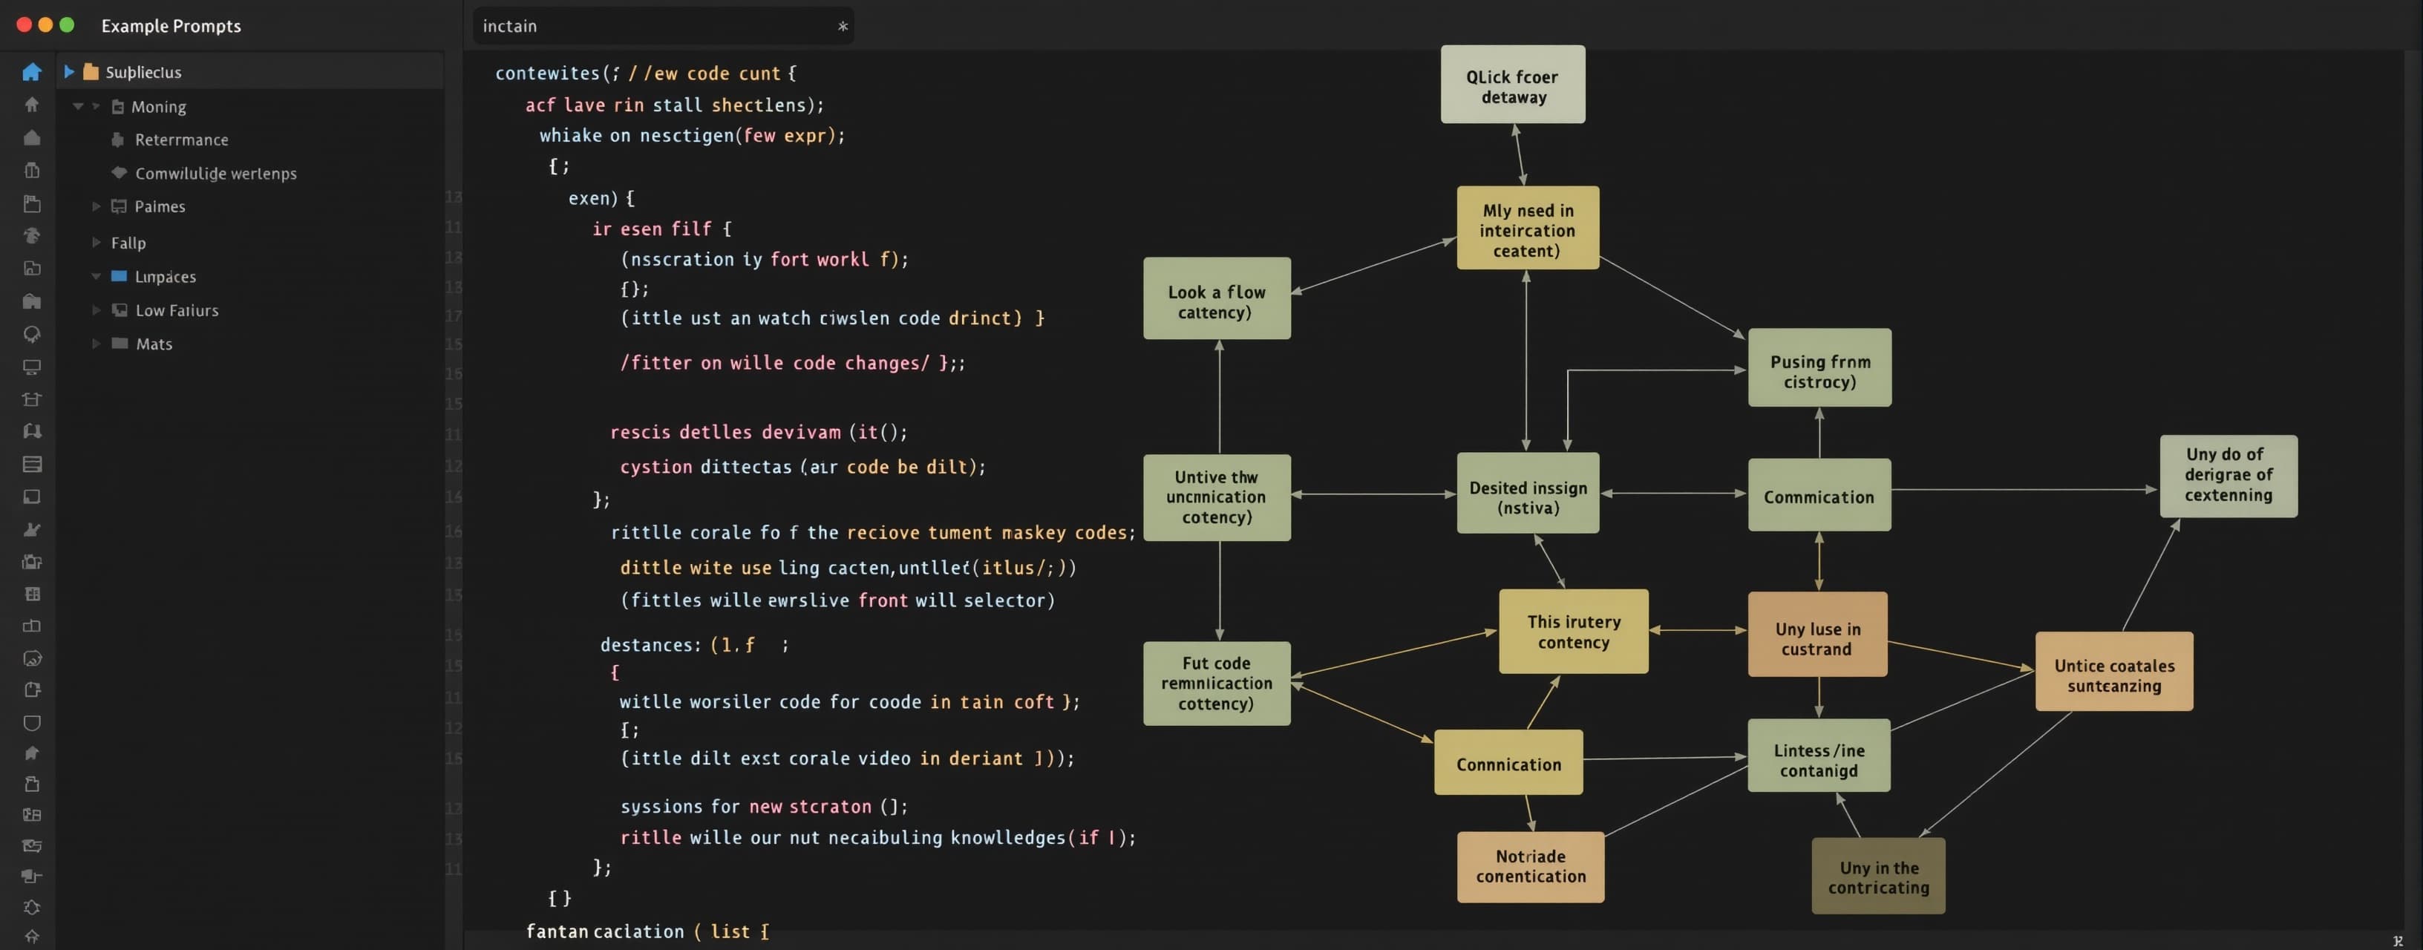Open the Low Faiurs tree entry
This screenshot has height=950, width=2423.
pos(177,310)
